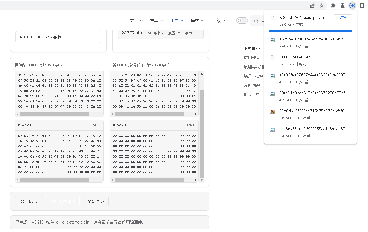Click the 保存 EDID button

[29, 201]
